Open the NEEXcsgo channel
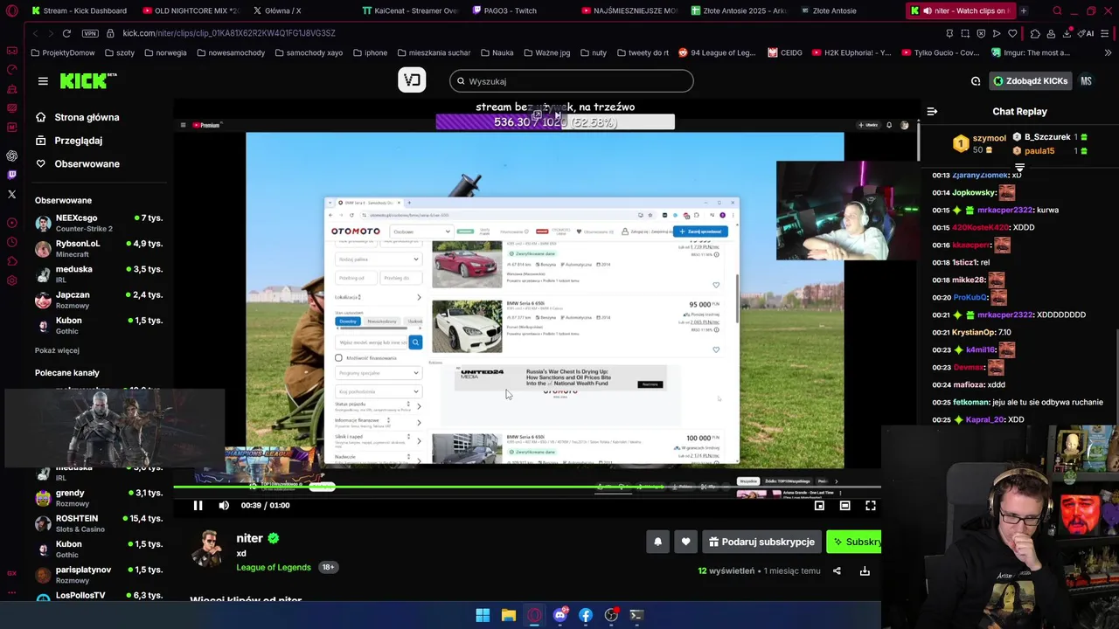 tap(98, 223)
